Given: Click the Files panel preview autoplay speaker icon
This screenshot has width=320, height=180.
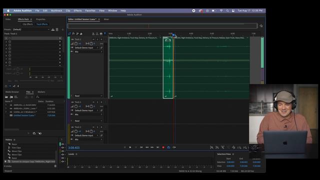Looking at the screenshot, I should (x=40, y=133).
